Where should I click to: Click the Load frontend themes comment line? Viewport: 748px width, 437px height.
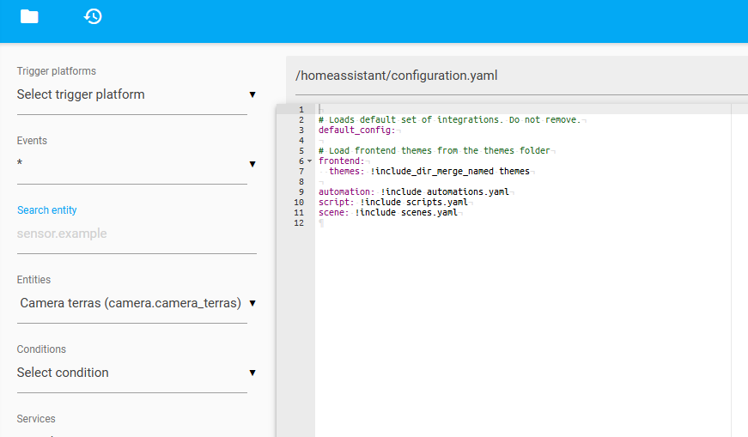coord(434,151)
